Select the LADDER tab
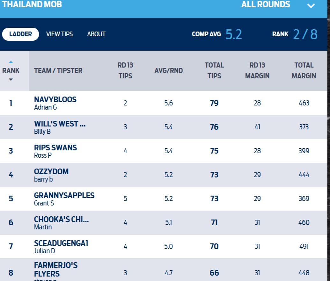 [x=20, y=34]
